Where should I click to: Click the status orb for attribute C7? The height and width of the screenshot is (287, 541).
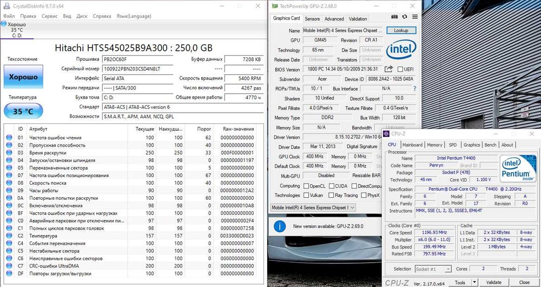[x=9, y=266]
